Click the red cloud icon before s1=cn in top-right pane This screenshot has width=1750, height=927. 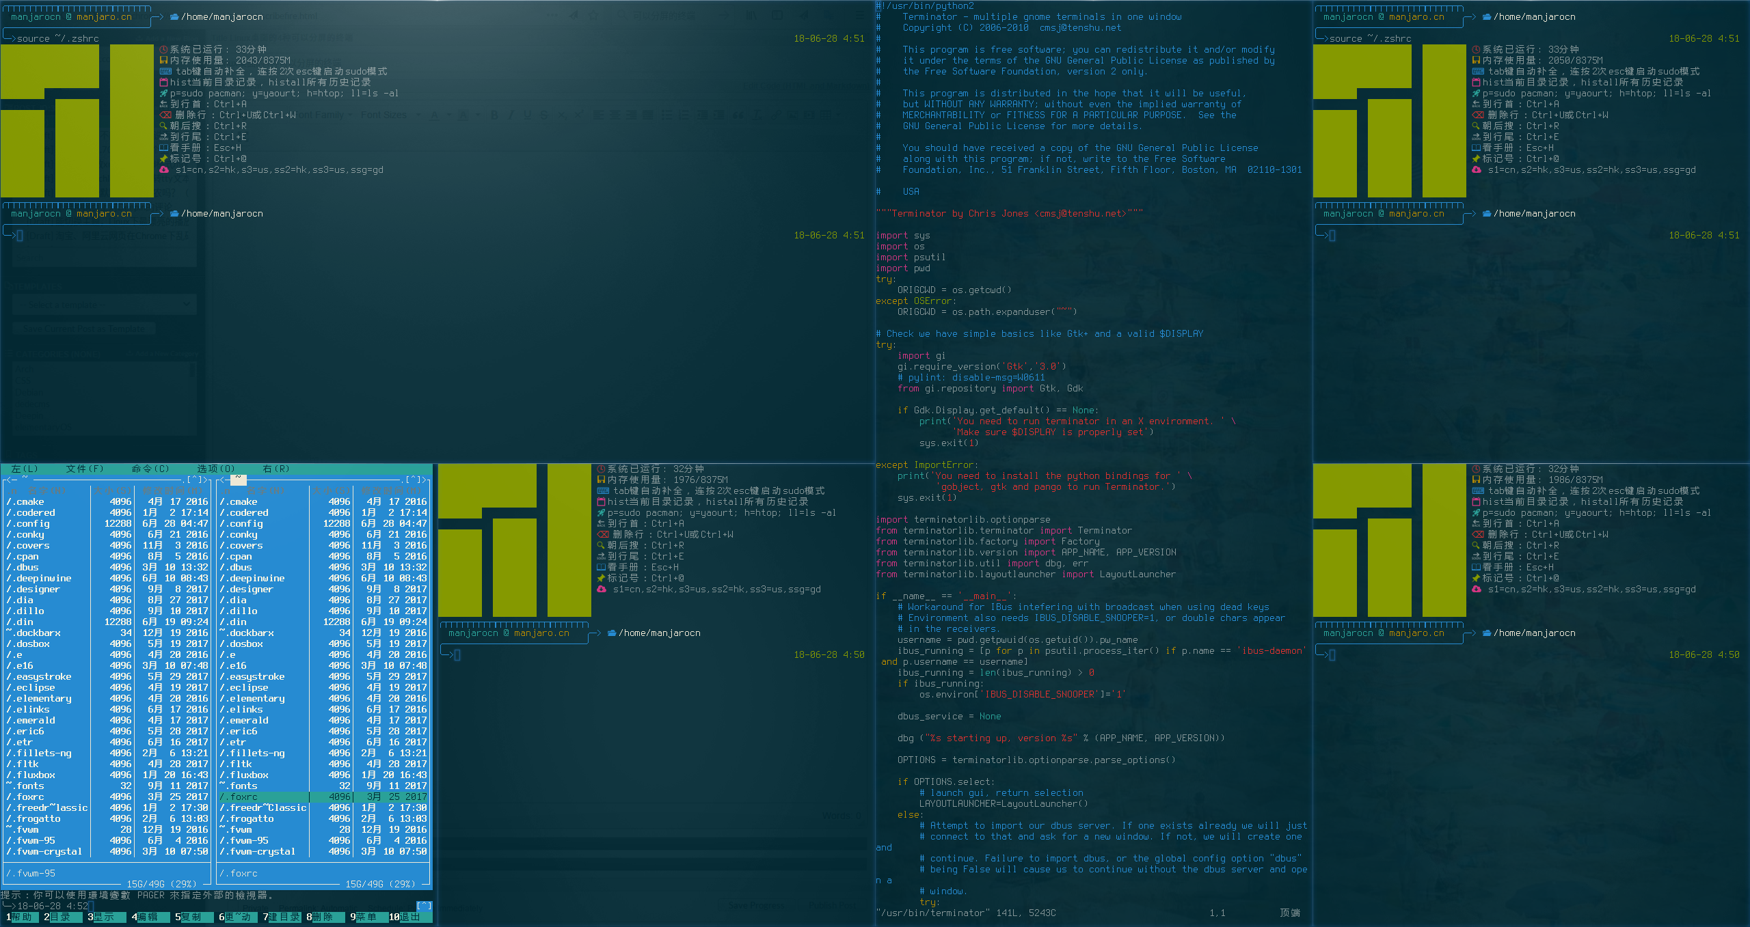pos(1477,169)
